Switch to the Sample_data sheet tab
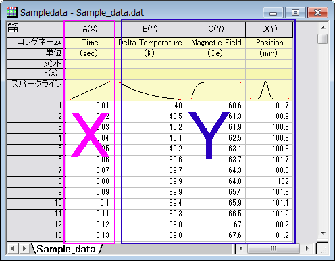This screenshot has height=261, width=335. [66, 249]
